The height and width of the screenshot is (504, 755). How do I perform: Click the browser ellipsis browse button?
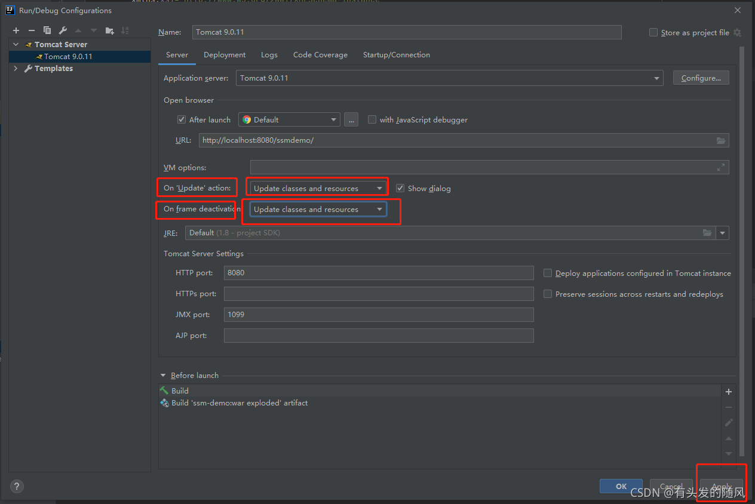coord(351,119)
